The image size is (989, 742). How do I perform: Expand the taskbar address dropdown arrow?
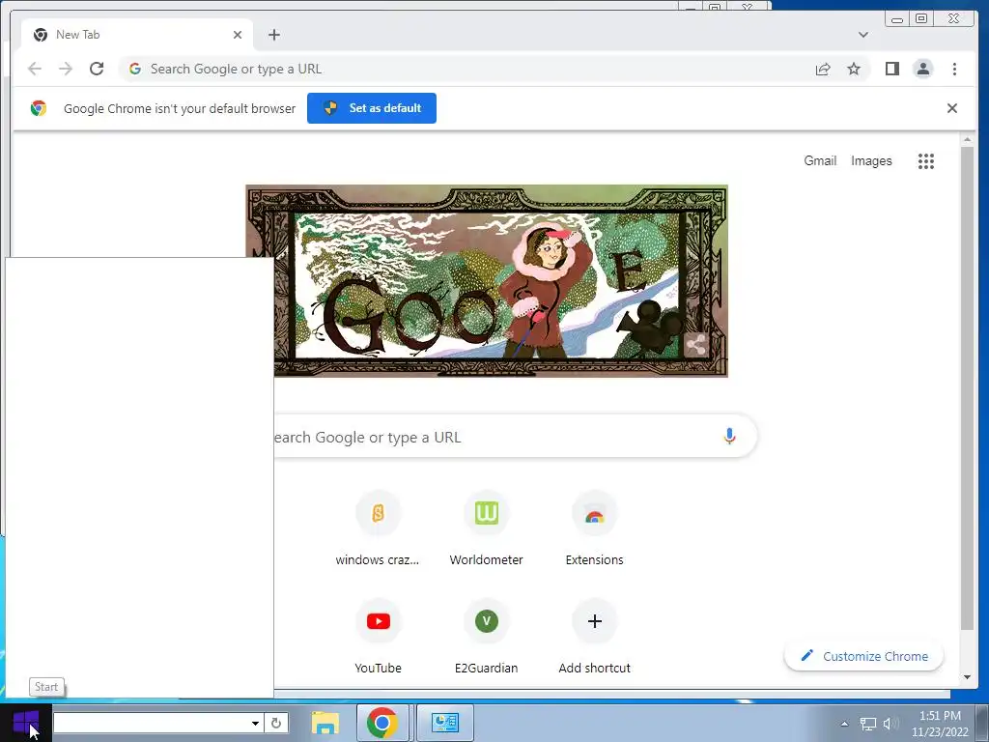pos(255,723)
